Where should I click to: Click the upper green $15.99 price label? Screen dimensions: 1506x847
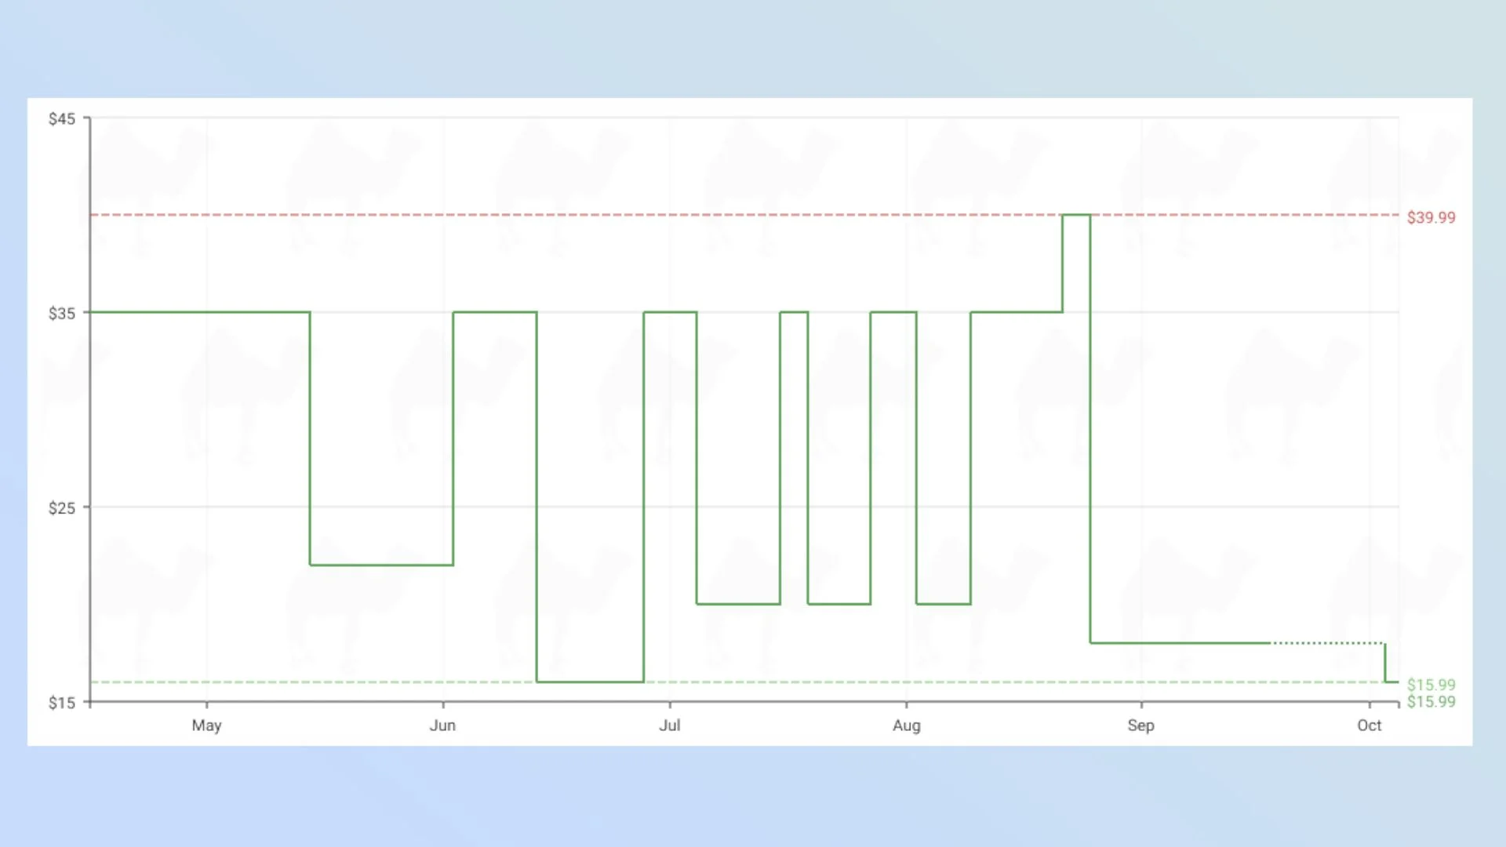[1431, 685]
